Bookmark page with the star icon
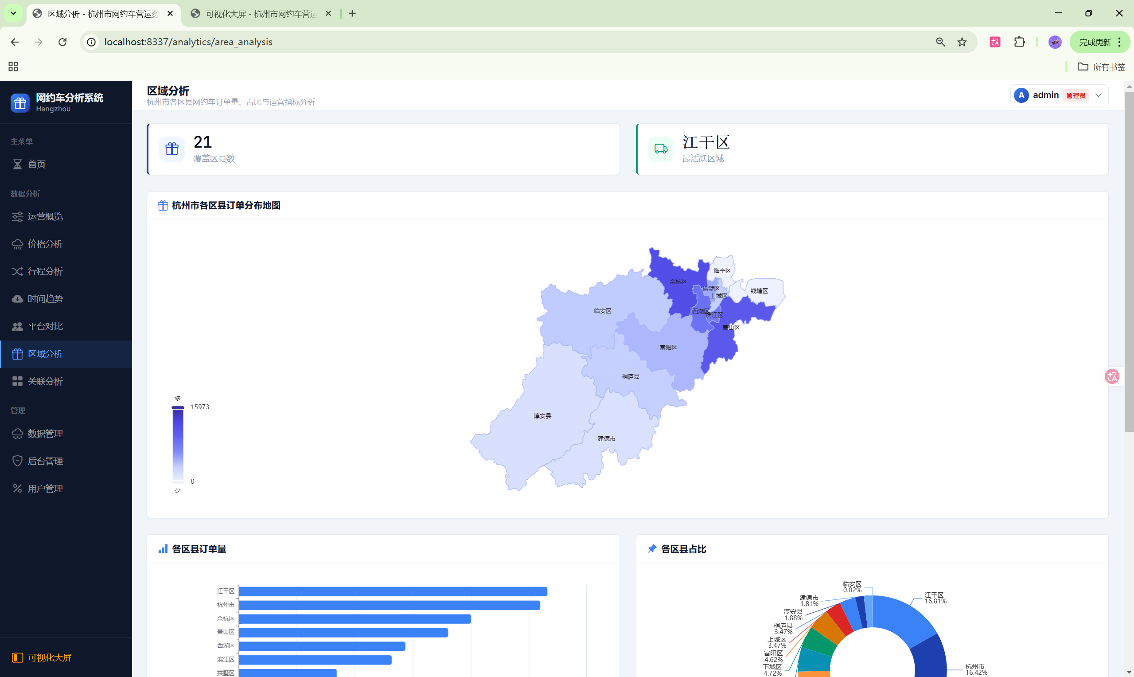The image size is (1134, 677). 962,42
